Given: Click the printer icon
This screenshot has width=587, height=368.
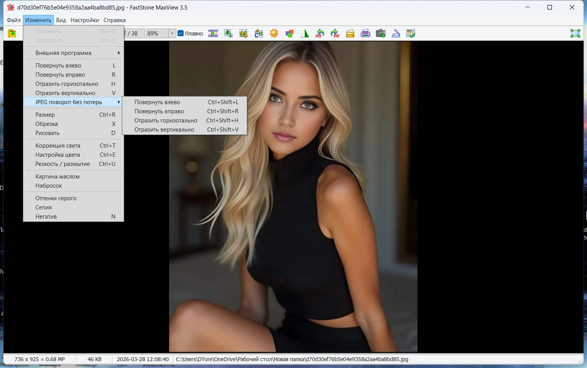Looking at the screenshot, I should click(x=365, y=34).
